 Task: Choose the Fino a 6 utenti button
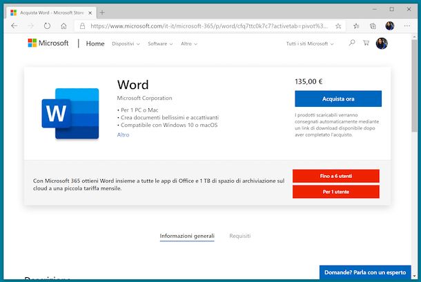[x=336, y=176]
